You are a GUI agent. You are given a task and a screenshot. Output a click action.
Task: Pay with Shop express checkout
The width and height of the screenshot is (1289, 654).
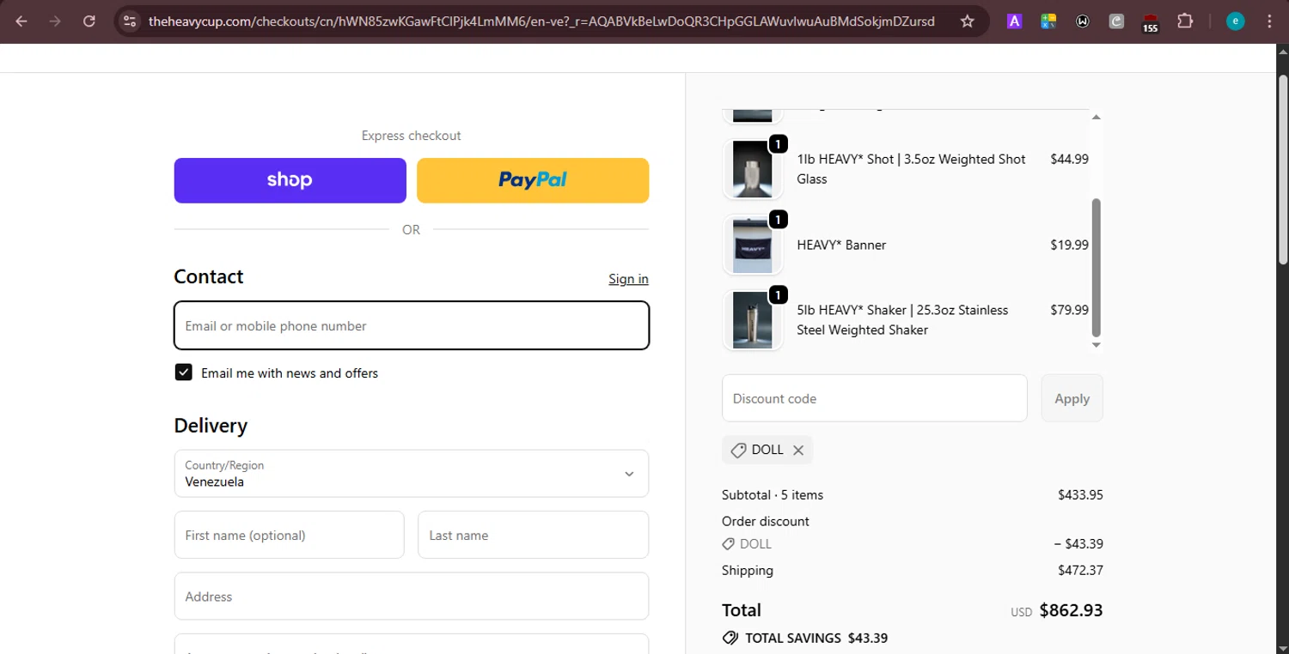(x=290, y=180)
